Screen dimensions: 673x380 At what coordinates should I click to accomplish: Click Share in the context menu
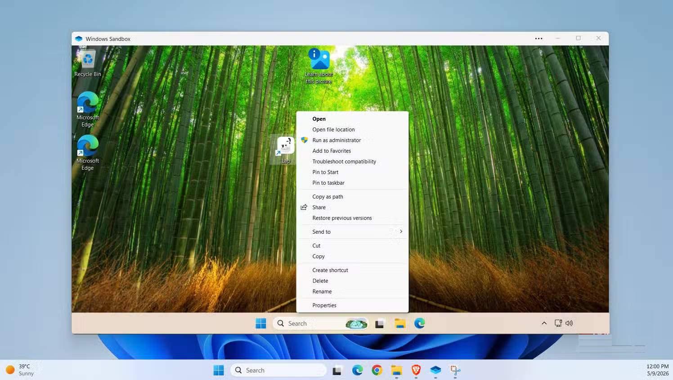click(352, 207)
